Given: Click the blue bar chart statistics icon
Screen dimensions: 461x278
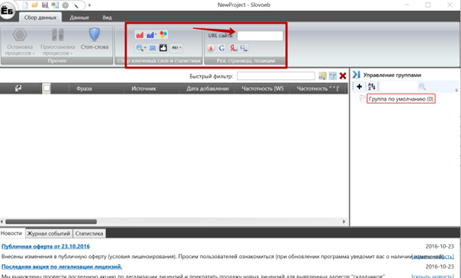Looking at the screenshot, I should pos(150,35).
